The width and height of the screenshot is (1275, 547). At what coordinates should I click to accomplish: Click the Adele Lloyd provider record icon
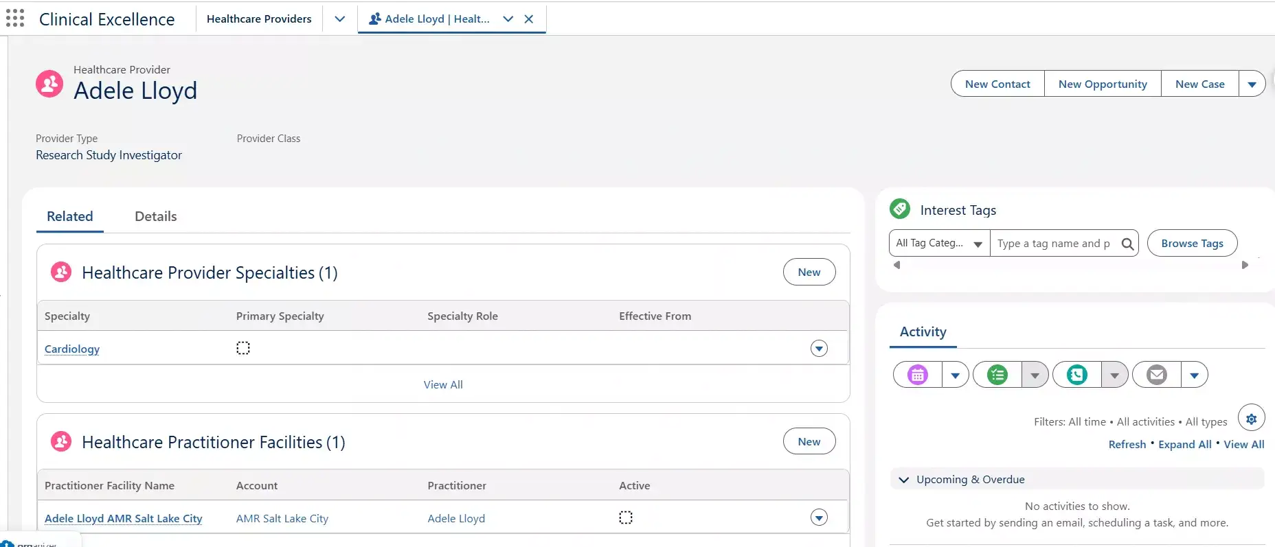click(49, 84)
